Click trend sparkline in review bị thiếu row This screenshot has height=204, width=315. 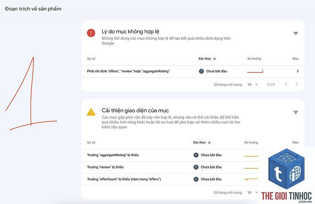[x=252, y=167]
